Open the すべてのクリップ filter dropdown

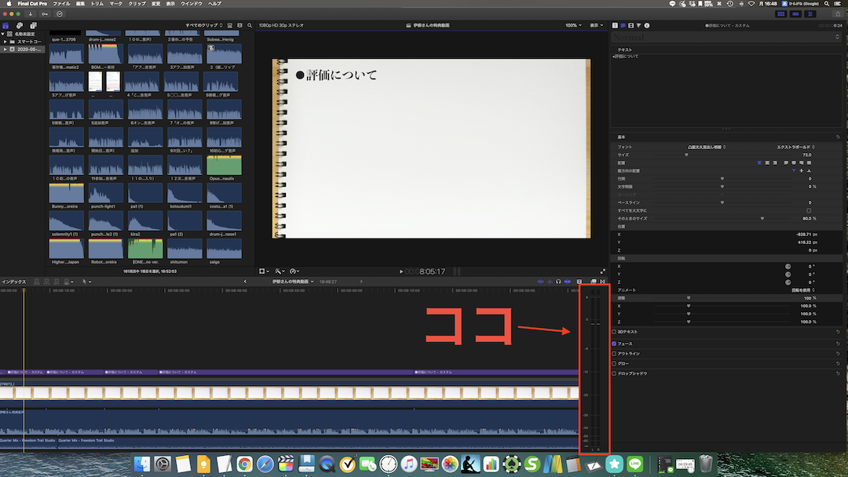coord(203,26)
